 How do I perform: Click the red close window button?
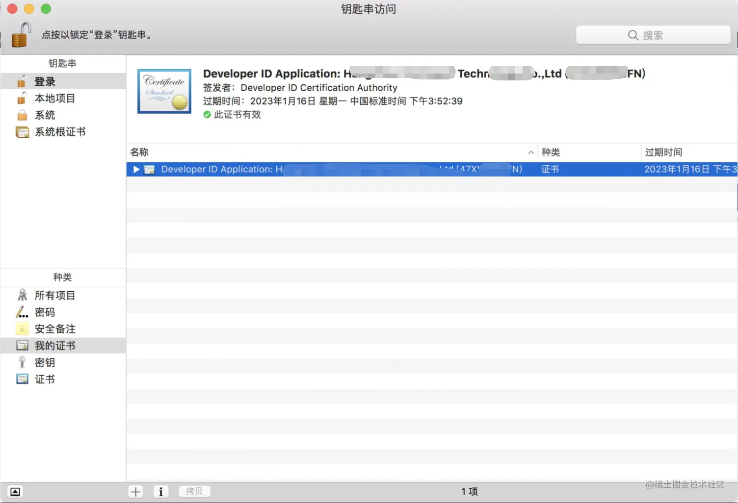click(12, 9)
